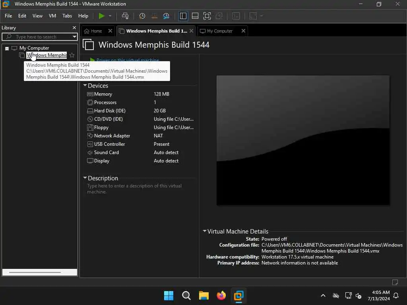Revert virtual machine to snapshot icon
This screenshot has height=305, width=407.
pos(154,16)
